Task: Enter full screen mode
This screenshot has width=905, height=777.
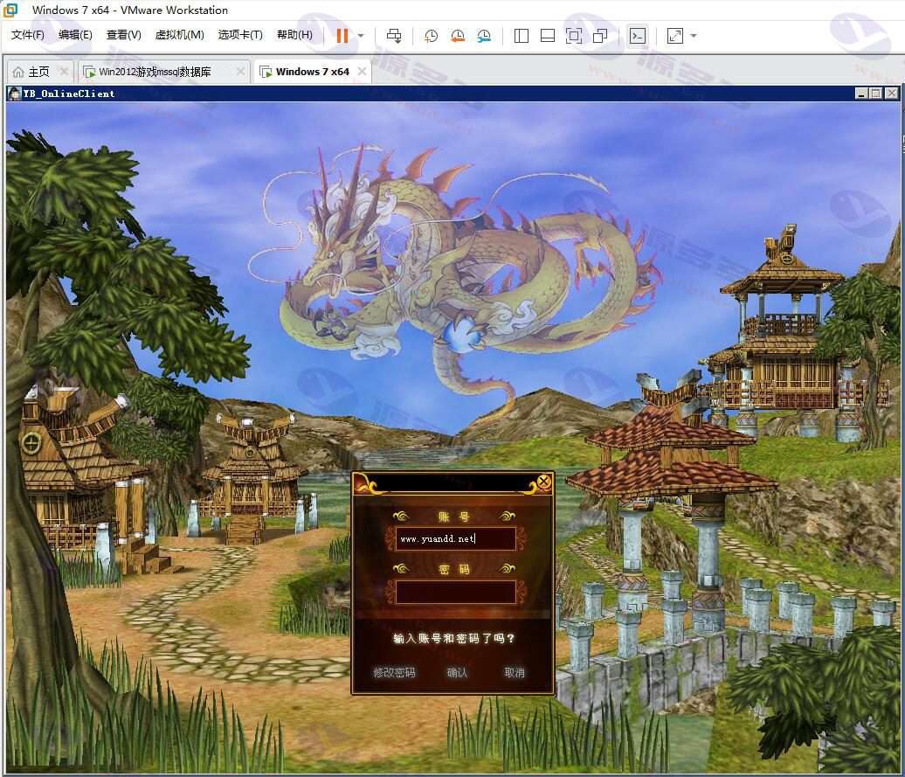Action: pyautogui.click(x=574, y=36)
